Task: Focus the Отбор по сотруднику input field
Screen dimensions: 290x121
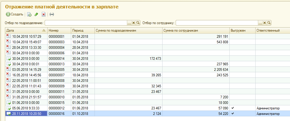Action: pyautogui.click(x=217, y=23)
